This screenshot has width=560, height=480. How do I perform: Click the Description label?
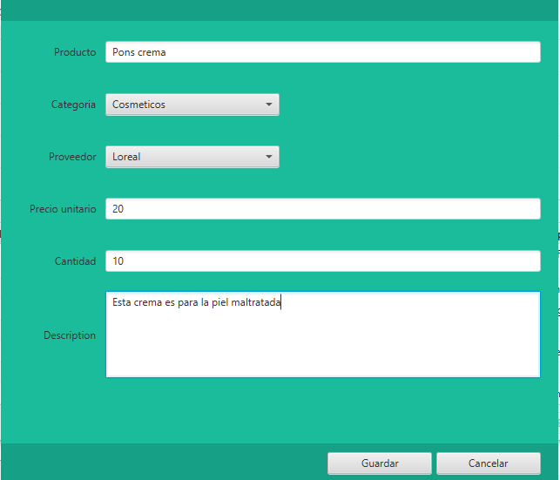(70, 335)
